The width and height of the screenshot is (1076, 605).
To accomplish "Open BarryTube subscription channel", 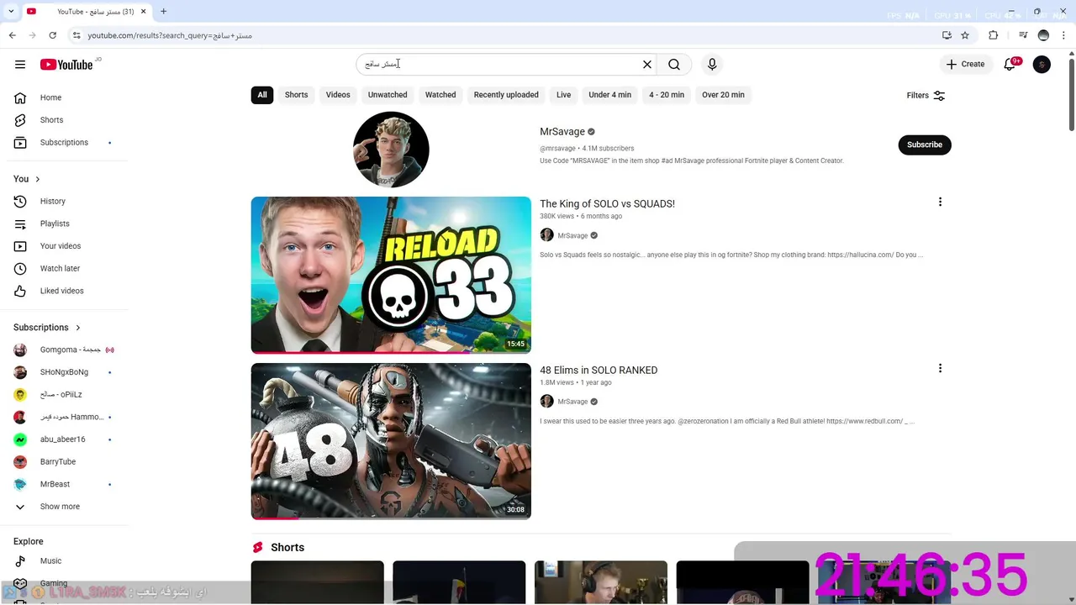I will 64,462.
